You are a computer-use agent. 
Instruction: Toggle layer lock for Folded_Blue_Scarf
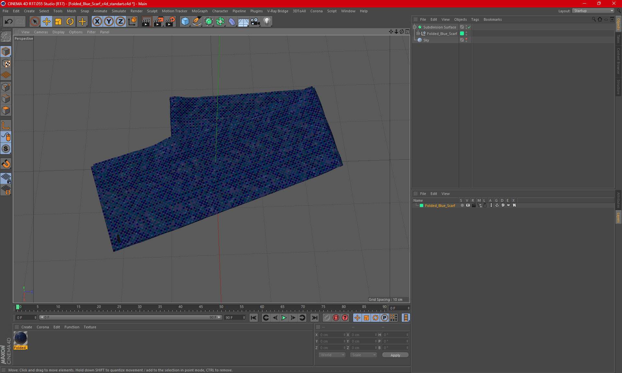tap(485, 205)
